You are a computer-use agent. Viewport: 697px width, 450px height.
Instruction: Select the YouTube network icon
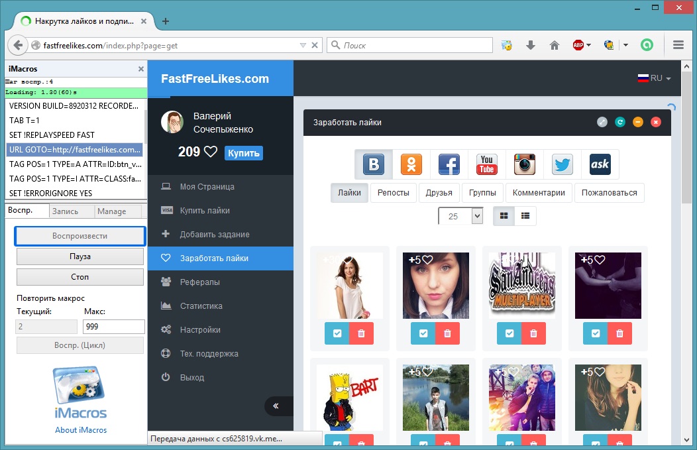(x=487, y=164)
